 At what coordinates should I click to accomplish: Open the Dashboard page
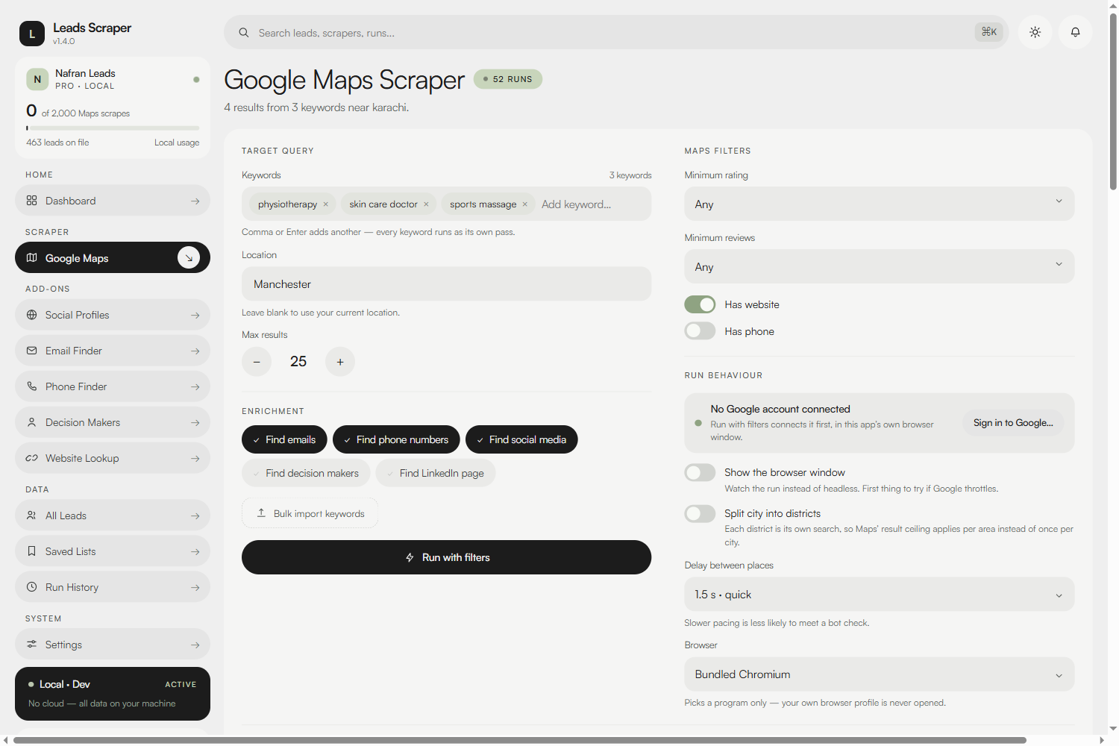pos(113,201)
